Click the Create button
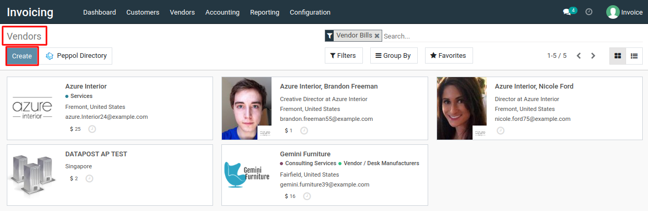 [x=22, y=56]
